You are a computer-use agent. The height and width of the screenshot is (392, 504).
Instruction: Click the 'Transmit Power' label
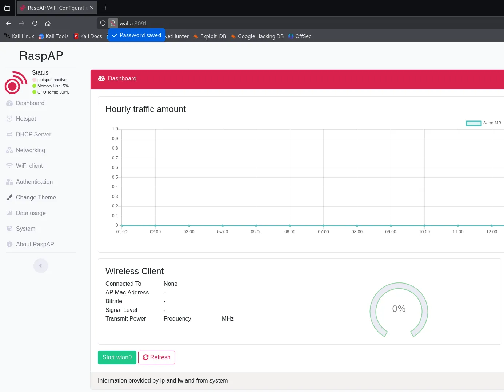click(125, 318)
